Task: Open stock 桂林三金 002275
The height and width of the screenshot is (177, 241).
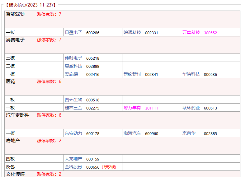Action: tap(82, 108)
